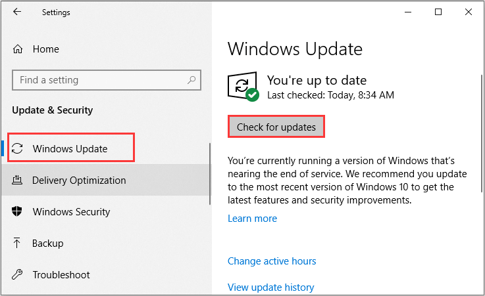Open View update history link
The height and width of the screenshot is (296, 485).
point(271,287)
